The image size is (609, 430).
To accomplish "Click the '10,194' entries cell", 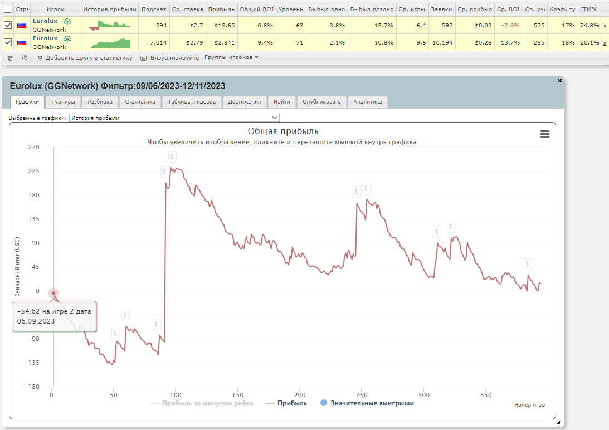I will click(x=442, y=42).
